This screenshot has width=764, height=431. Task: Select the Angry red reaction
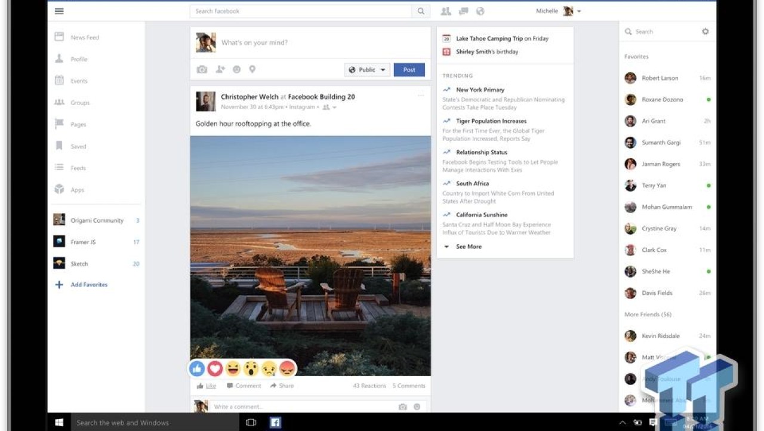(287, 369)
